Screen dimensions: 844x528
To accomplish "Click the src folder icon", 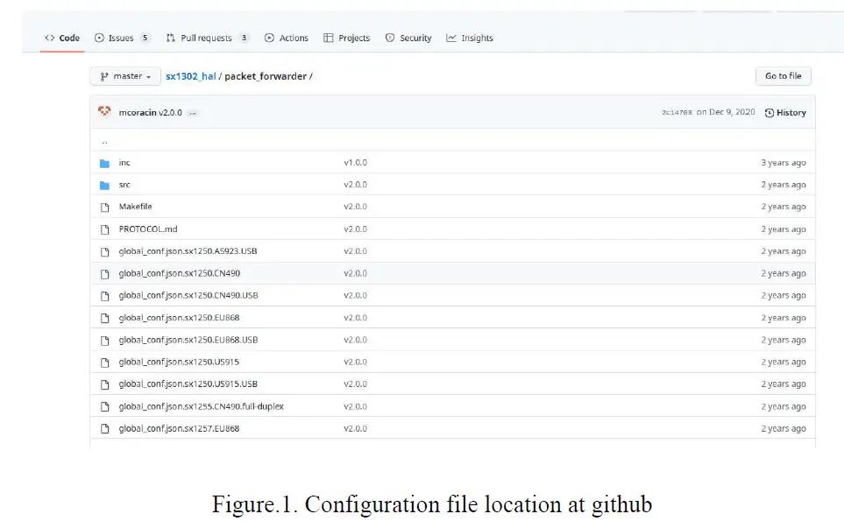I will pyautogui.click(x=104, y=185).
